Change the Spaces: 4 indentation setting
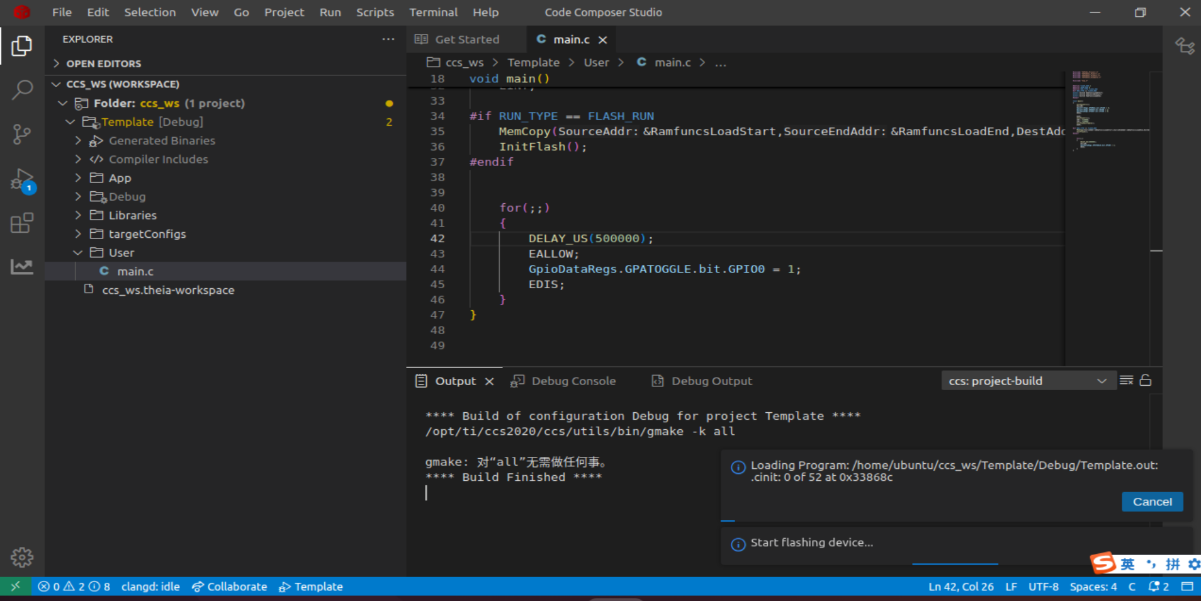 click(x=1093, y=587)
